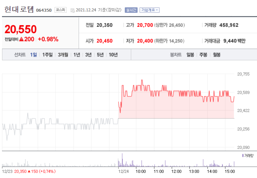Show the 5년 line chart
The height and width of the screenshot is (178, 257).
point(100,55)
